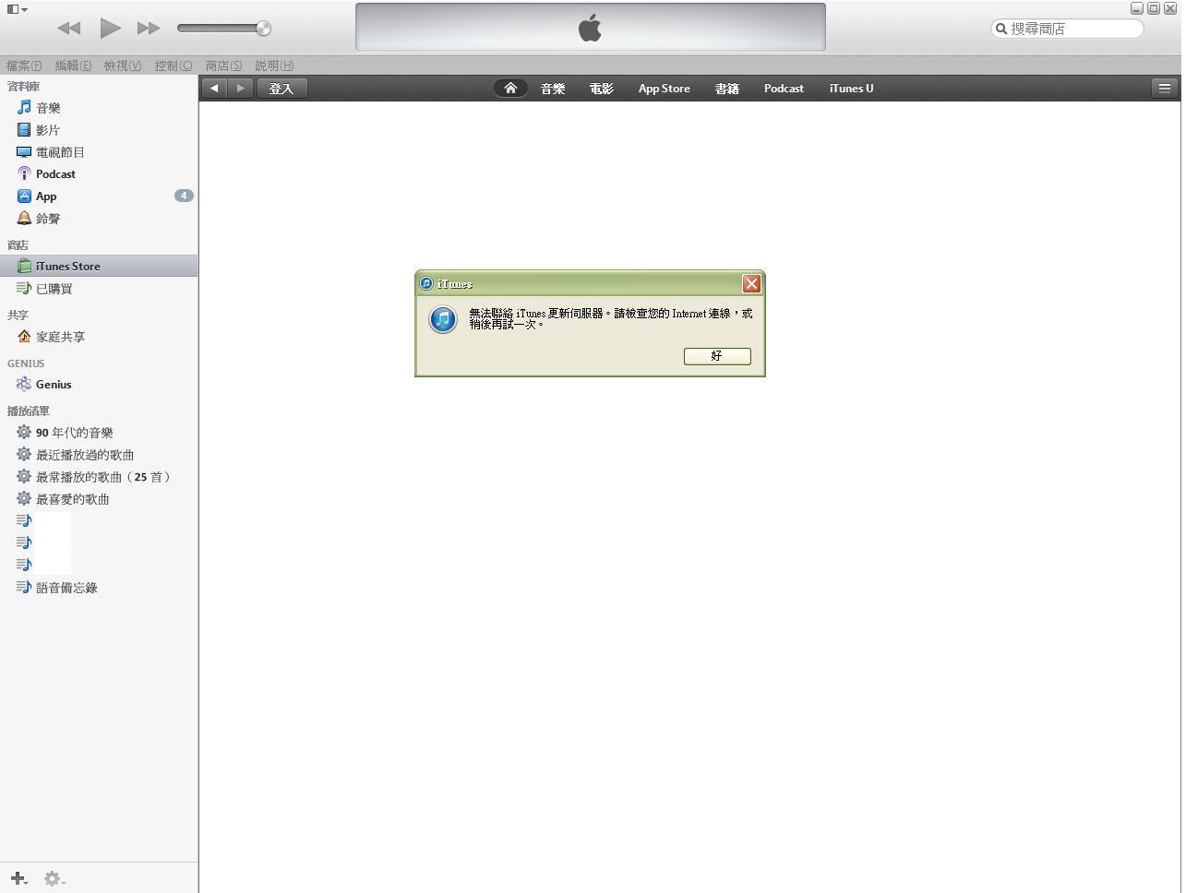
Task: Select 鈴聲 in the library sidebar
Action: 99,219
